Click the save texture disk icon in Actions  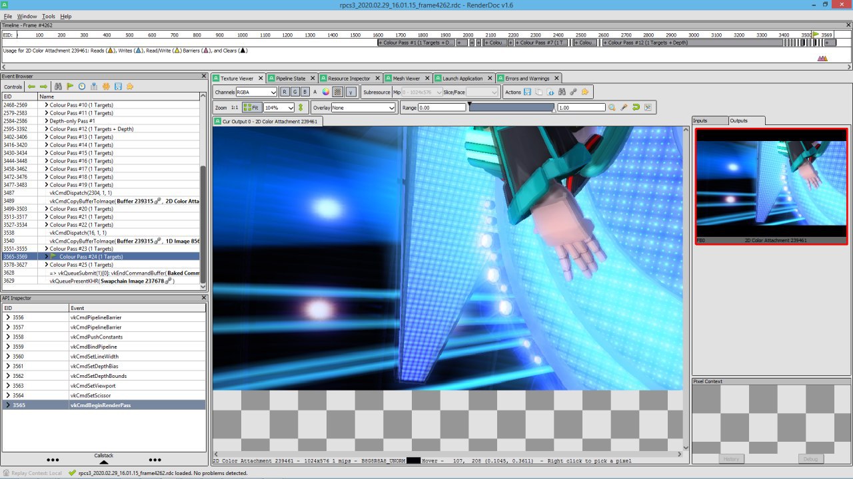point(527,92)
